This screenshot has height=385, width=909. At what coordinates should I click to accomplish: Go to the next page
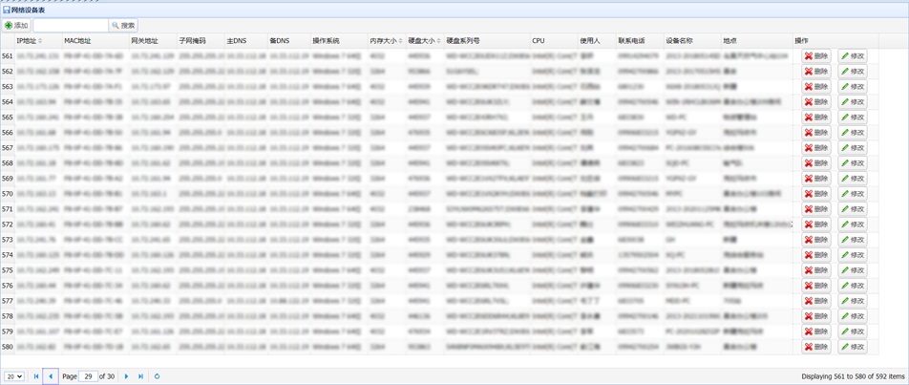click(127, 376)
